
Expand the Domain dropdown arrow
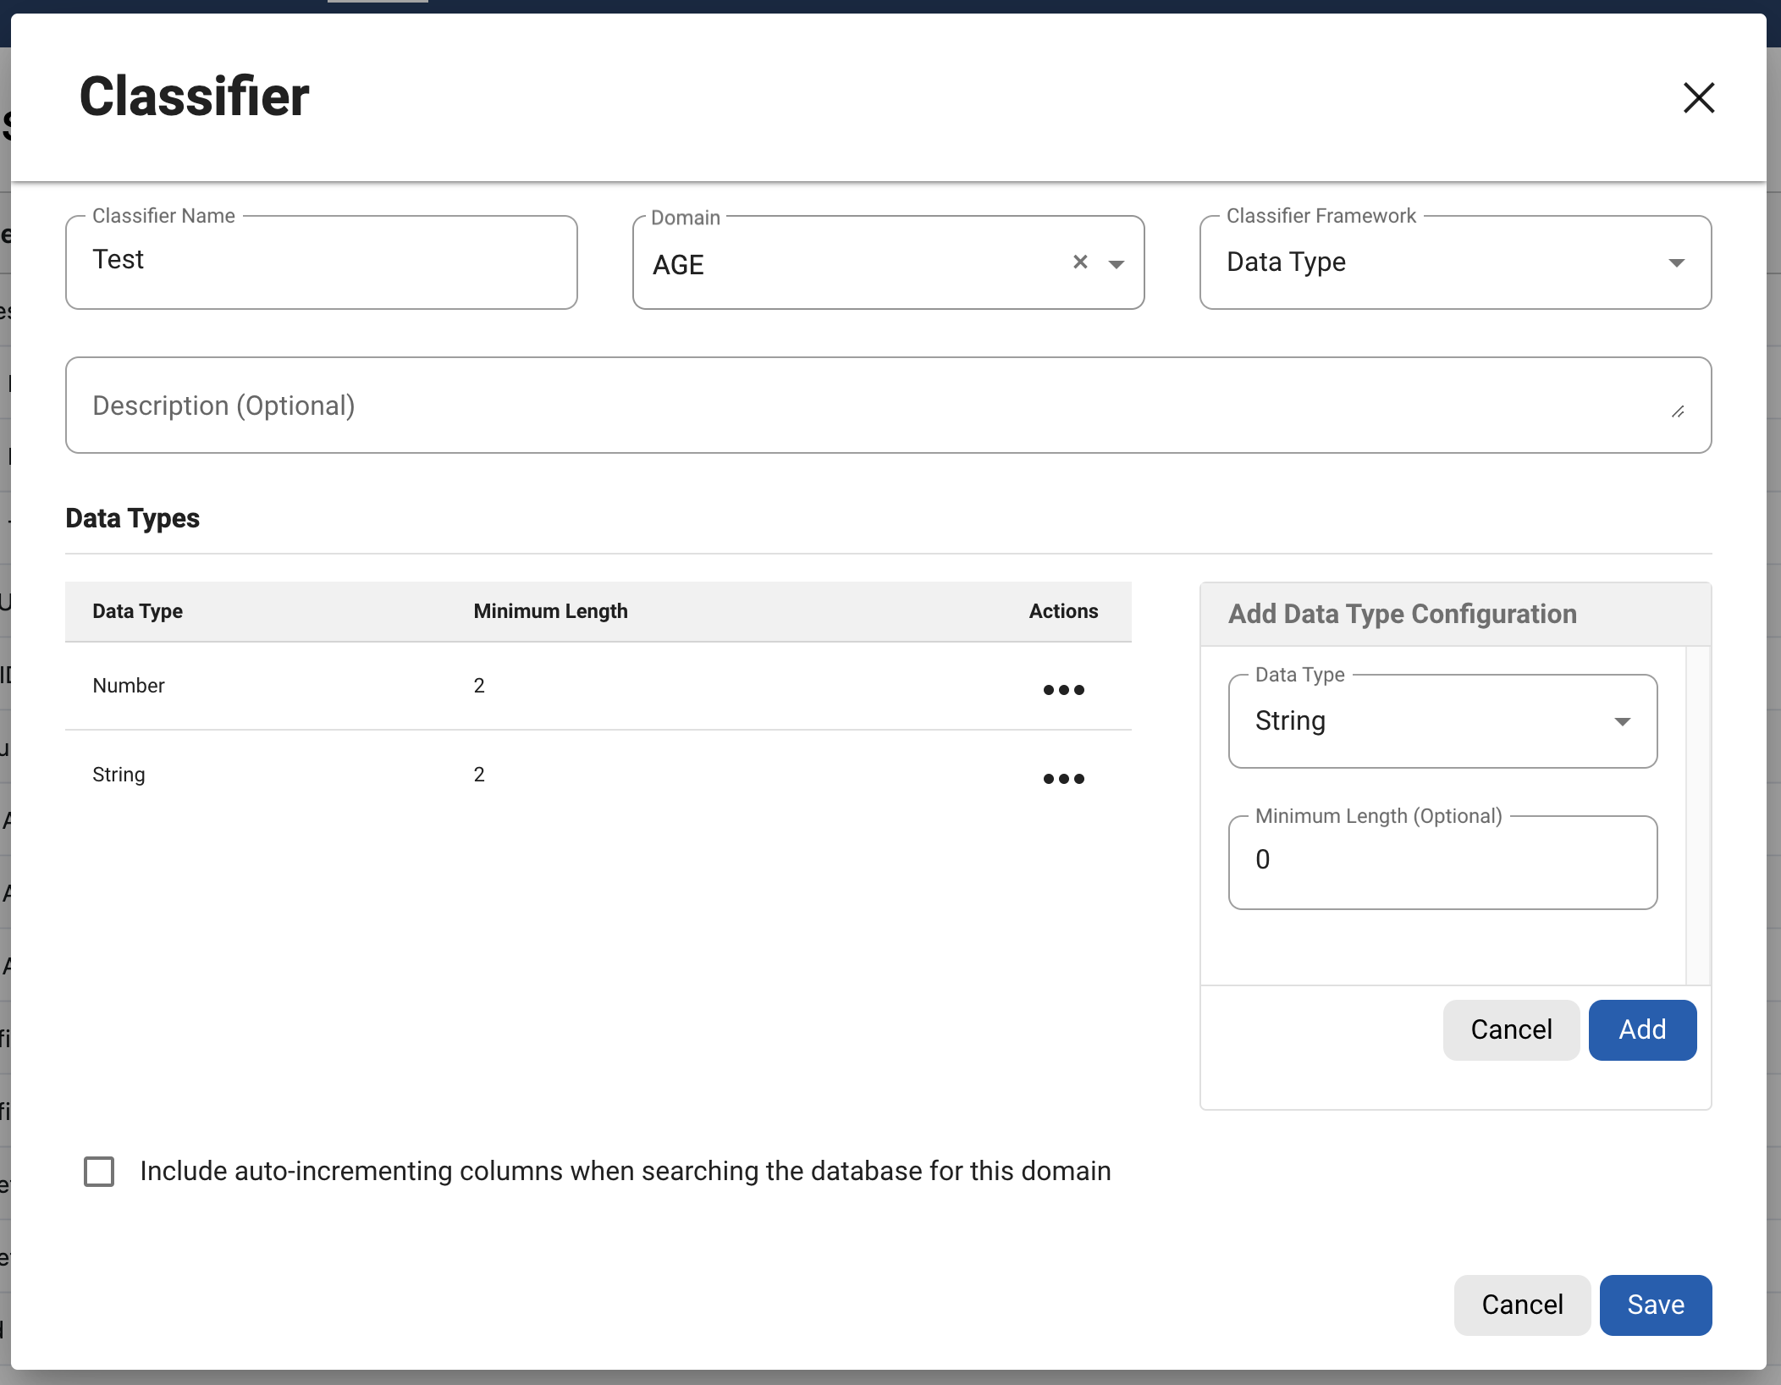click(x=1117, y=264)
